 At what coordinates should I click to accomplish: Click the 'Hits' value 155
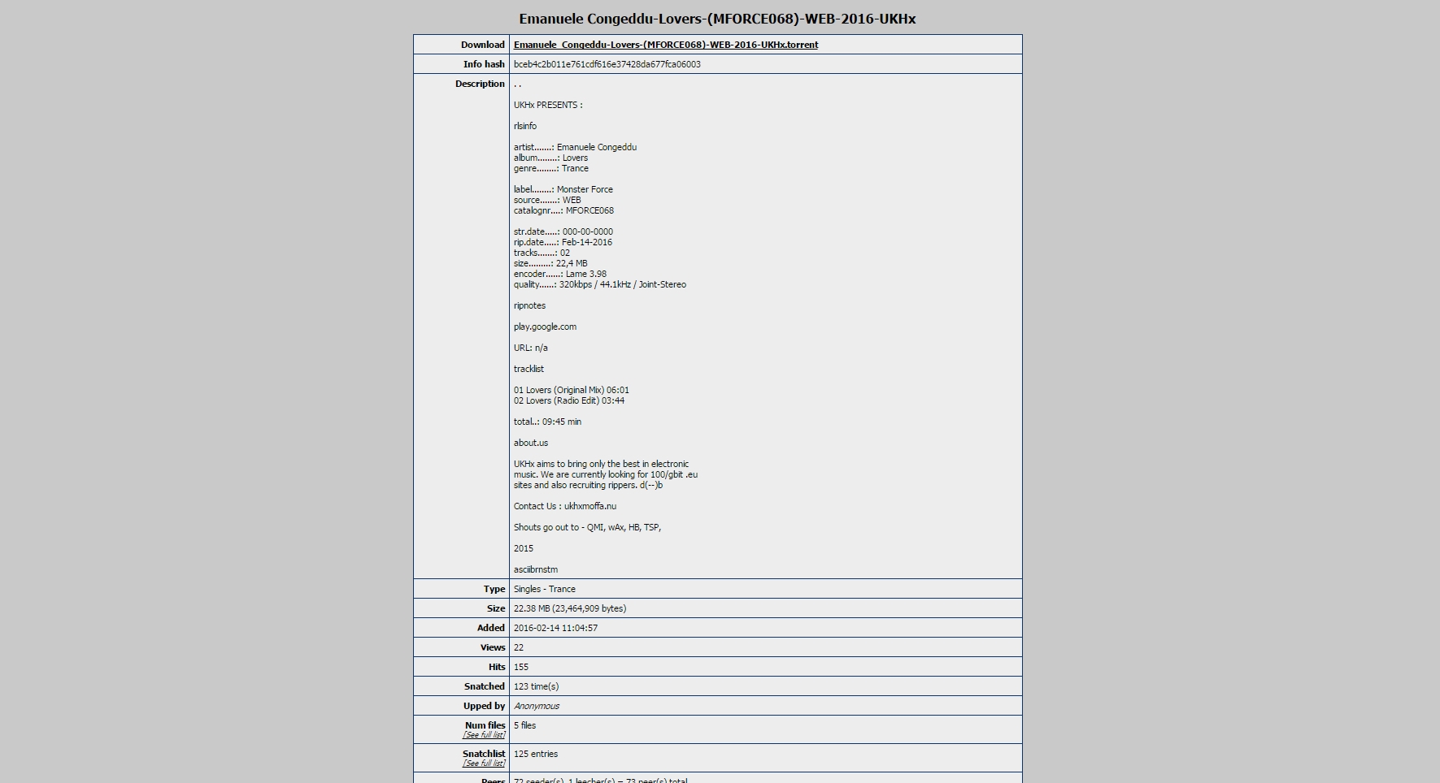pyautogui.click(x=520, y=667)
